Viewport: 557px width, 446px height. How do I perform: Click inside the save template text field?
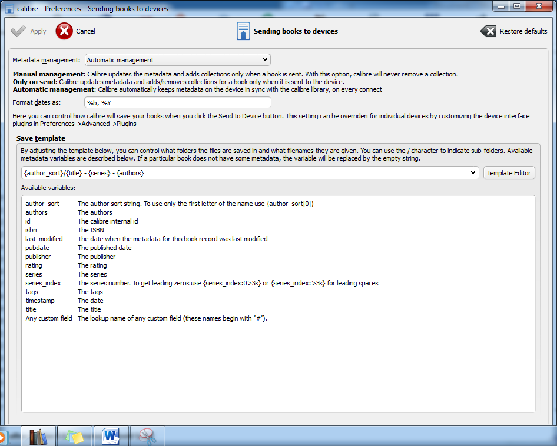(245, 173)
